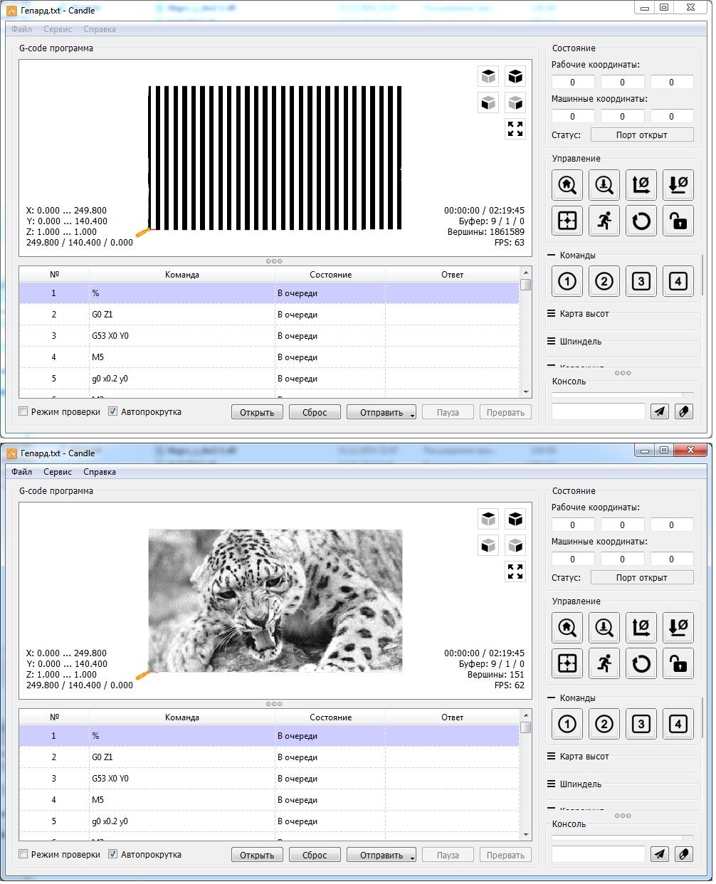The width and height of the screenshot is (716, 884).
Task: Collapse Команды panel in lower window
Action: coord(551,698)
